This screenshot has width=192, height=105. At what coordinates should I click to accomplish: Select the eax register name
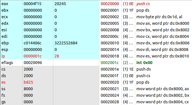point(5,4)
